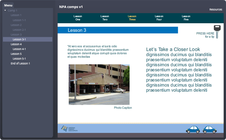This screenshot has width=226, height=140.
Task: Open the Resources link
Action: pos(216,10)
